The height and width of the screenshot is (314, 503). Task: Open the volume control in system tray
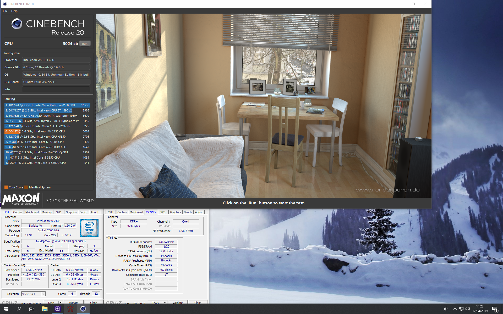click(468, 309)
